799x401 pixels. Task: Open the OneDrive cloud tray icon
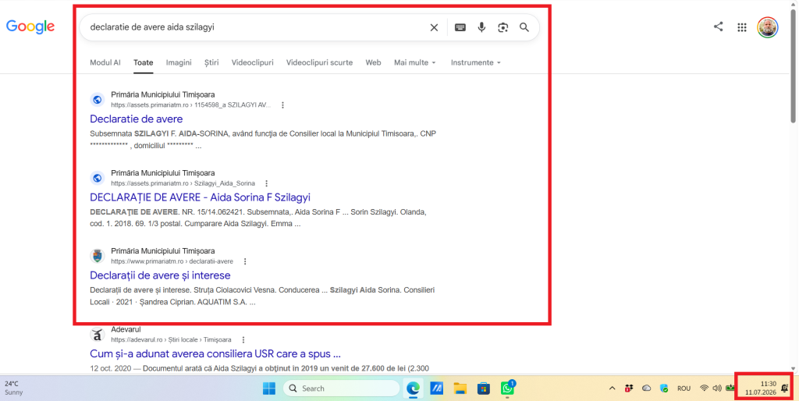647,389
